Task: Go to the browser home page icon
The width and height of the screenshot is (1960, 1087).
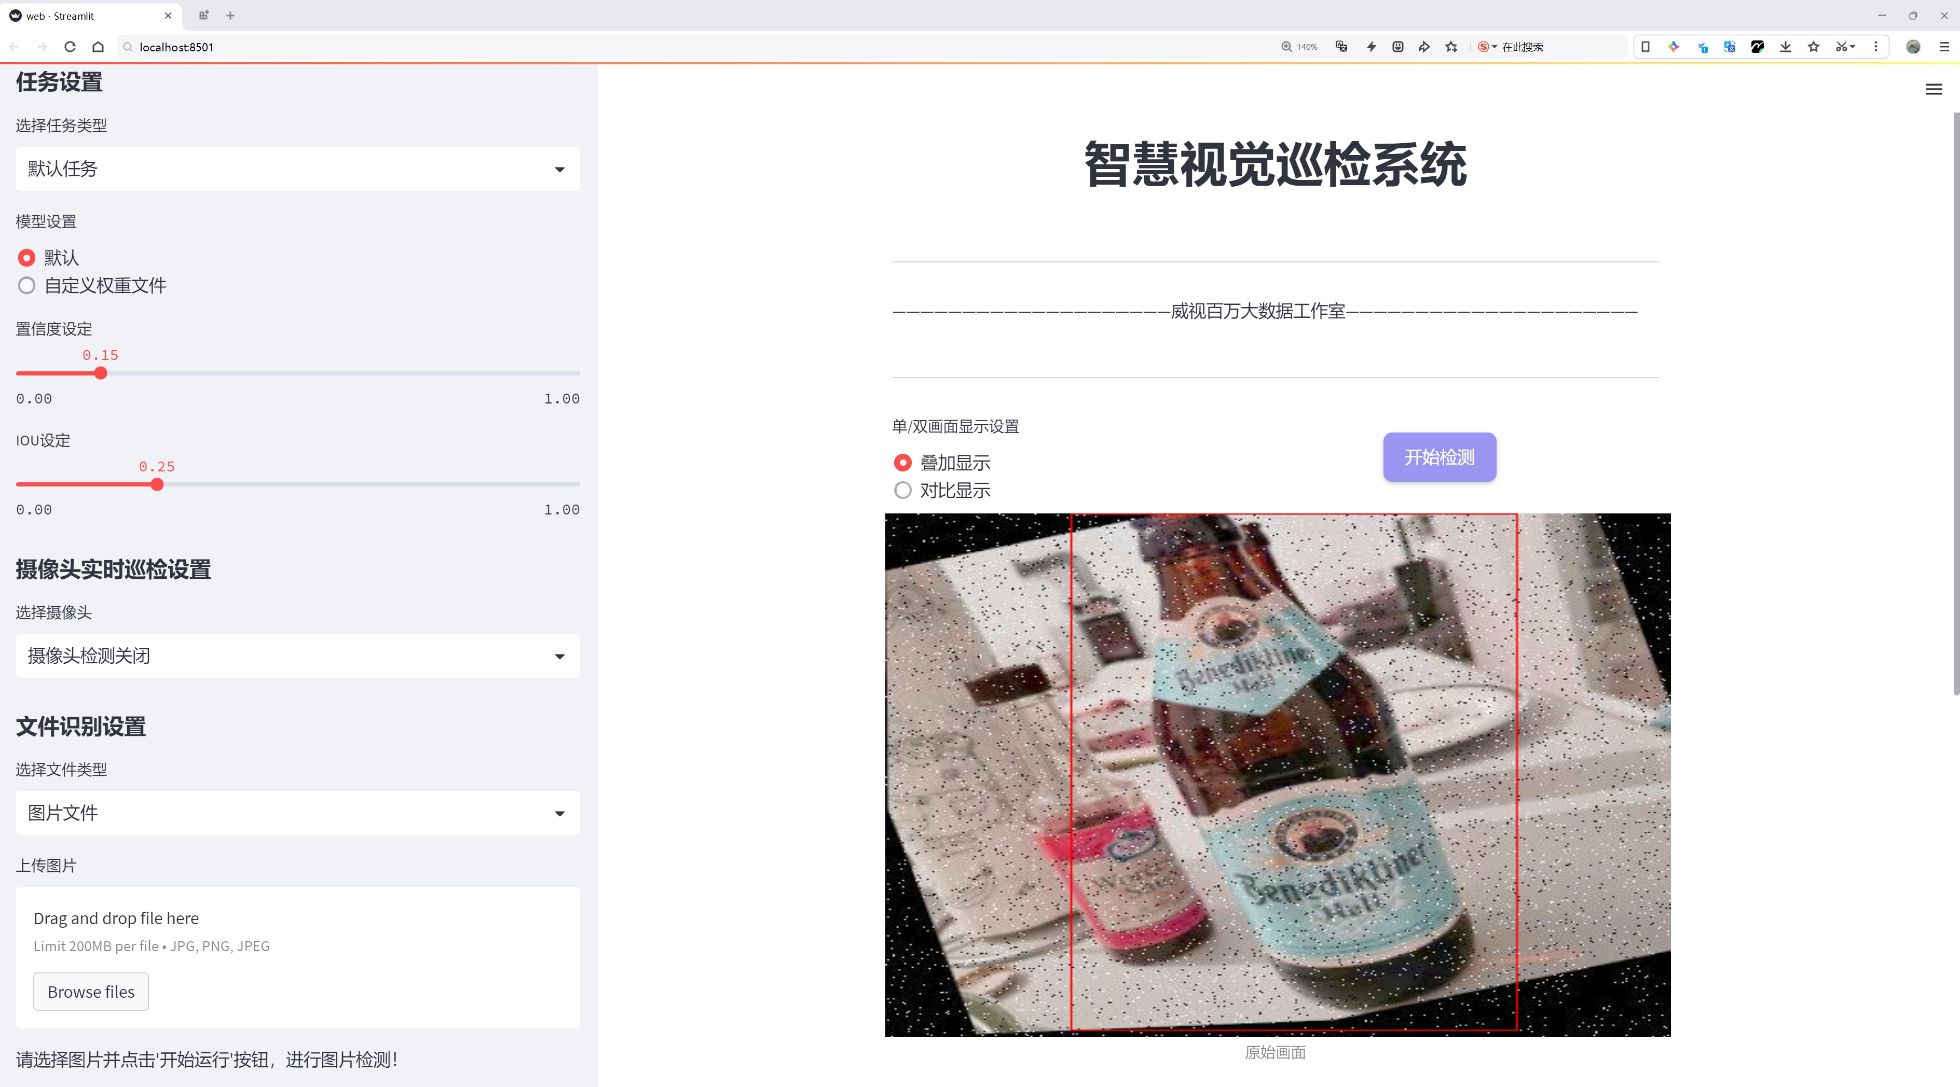Action: 98,47
